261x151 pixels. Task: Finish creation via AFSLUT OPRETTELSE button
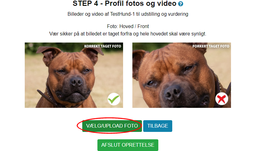coord(128,145)
